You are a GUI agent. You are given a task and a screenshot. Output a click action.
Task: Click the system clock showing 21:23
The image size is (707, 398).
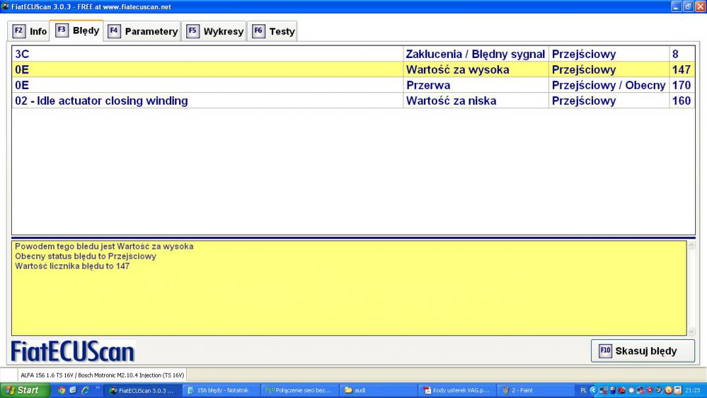[x=693, y=390]
